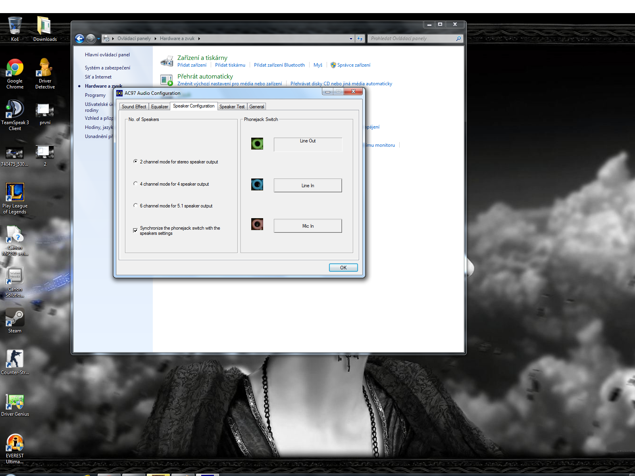Click the Control Panel search magnifier icon
This screenshot has height=476, width=635.
coord(458,38)
